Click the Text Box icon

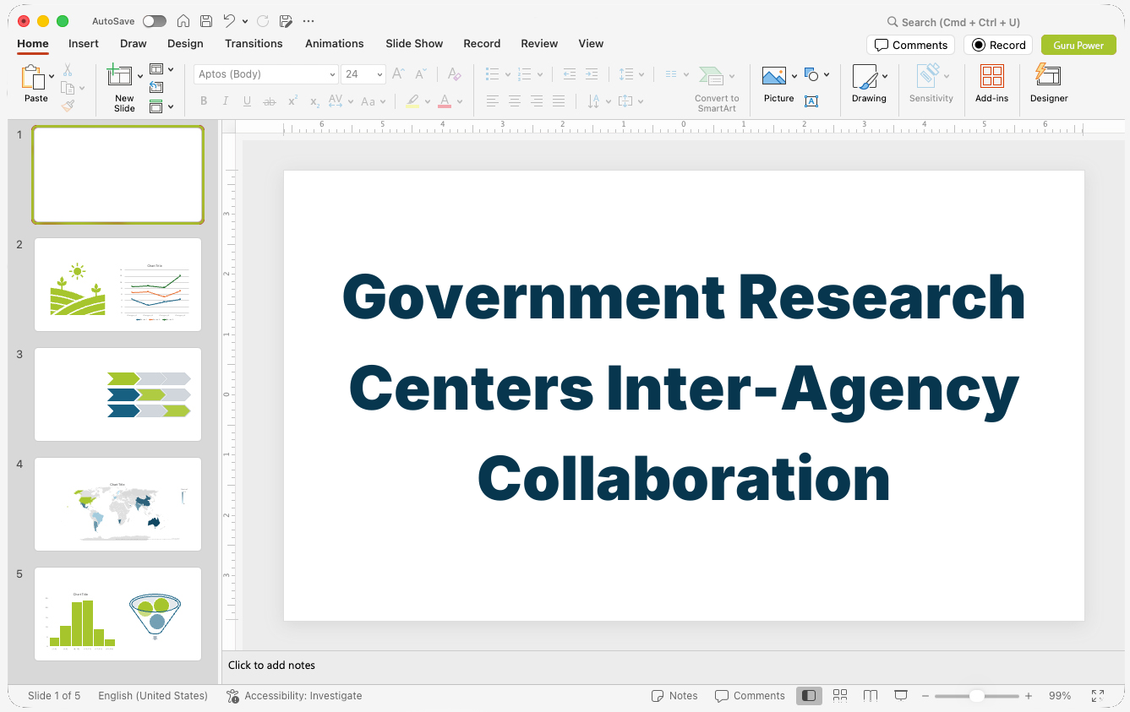[x=811, y=101]
